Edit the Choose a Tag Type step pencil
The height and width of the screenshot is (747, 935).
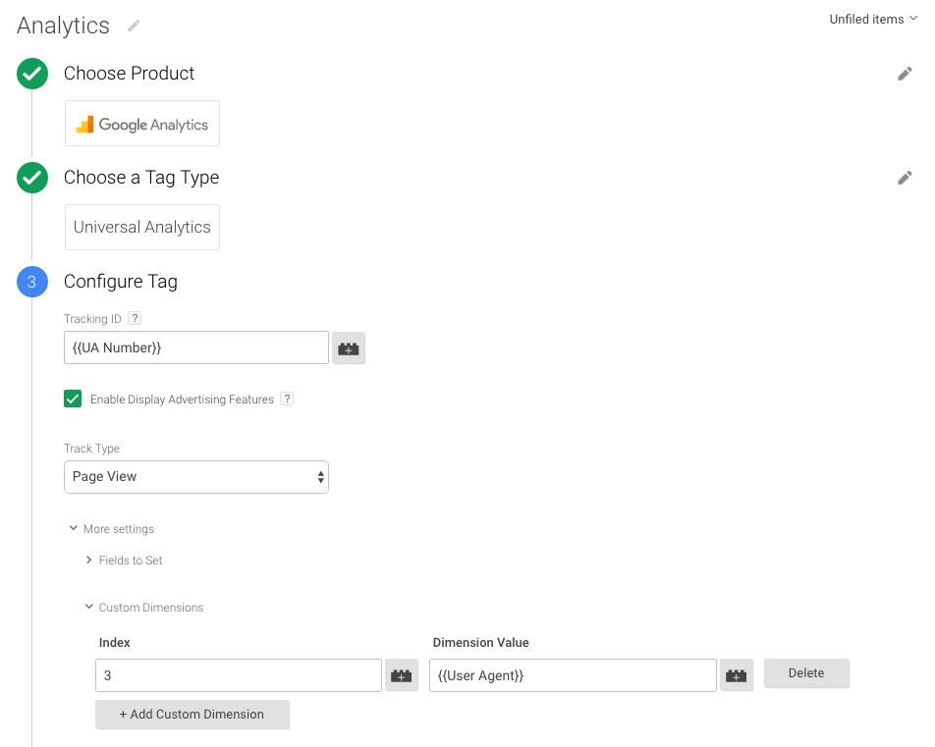tap(905, 178)
